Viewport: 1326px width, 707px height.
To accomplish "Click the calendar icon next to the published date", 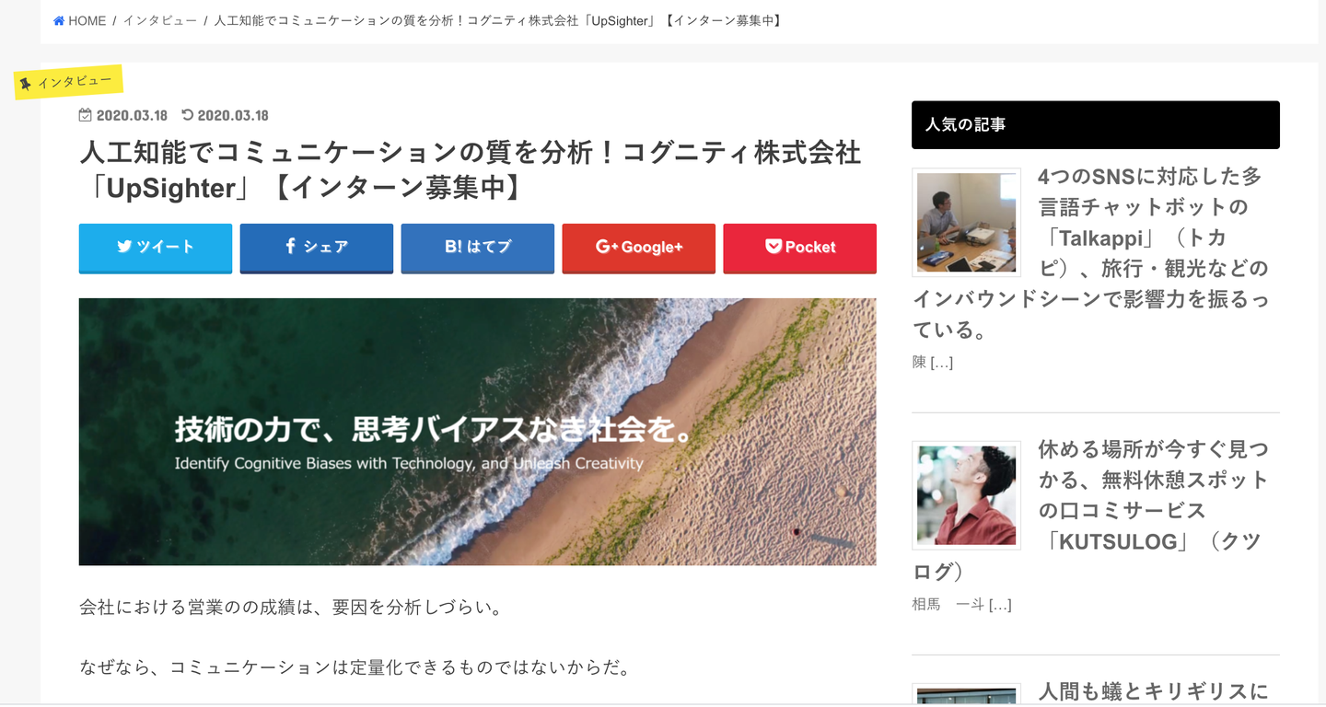I will 85,115.
